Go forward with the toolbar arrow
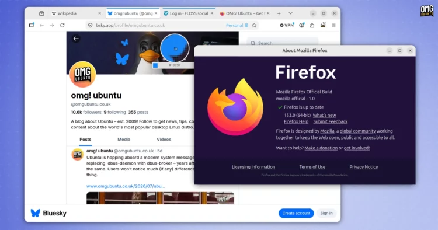438x230 pixels. point(52,25)
